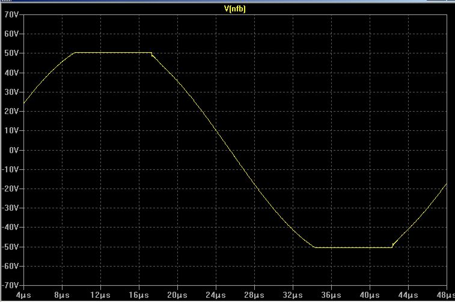
Task: Click the 32µs time axis label
Action: coord(293,295)
